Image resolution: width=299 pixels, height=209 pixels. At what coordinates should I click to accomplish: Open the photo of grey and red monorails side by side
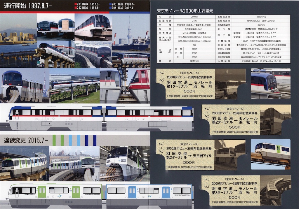pyautogui.click(x=125, y=86)
